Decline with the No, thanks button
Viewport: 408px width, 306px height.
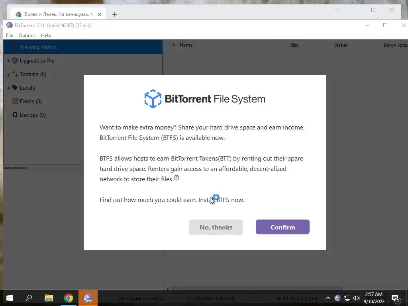[x=216, y=227]
